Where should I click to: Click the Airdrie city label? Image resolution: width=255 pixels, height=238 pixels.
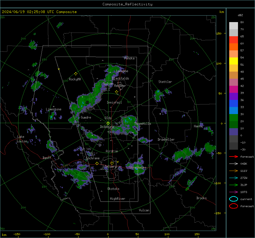click(112, 151)
